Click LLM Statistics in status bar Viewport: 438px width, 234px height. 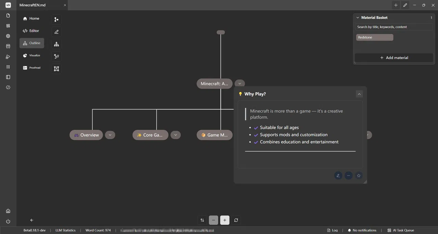click(x=65, y=230)
